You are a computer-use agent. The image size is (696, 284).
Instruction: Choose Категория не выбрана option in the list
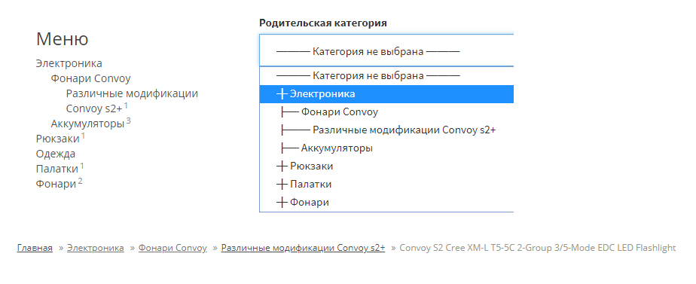click(x=386, y=75)
